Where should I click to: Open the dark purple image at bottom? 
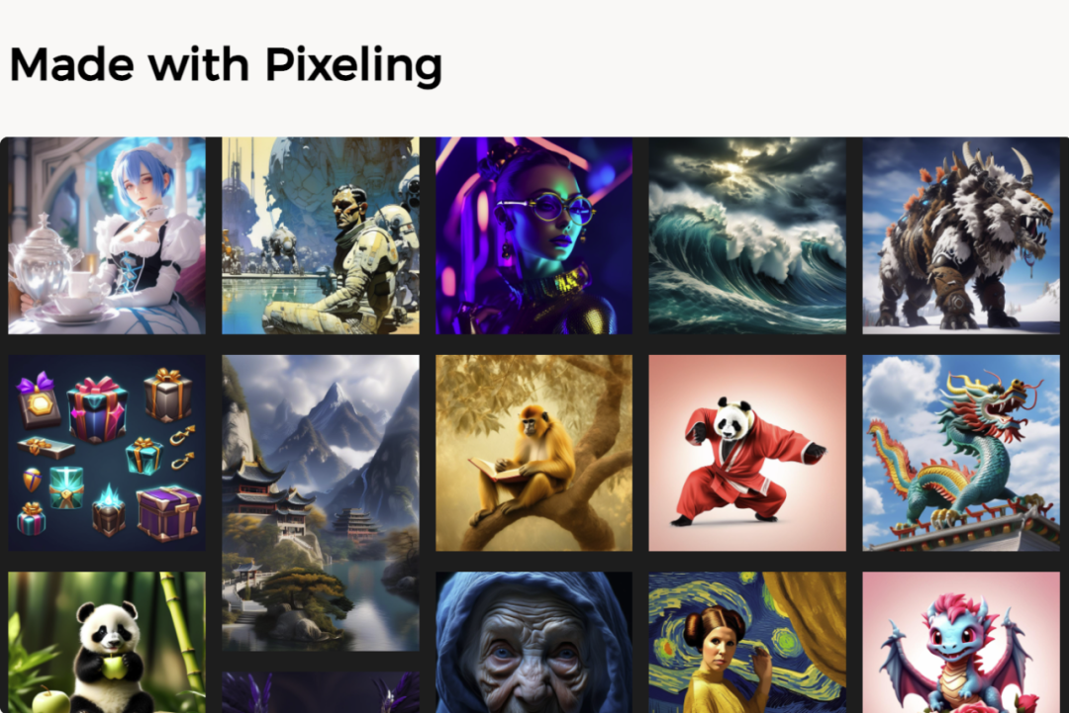tap(321, 692)
